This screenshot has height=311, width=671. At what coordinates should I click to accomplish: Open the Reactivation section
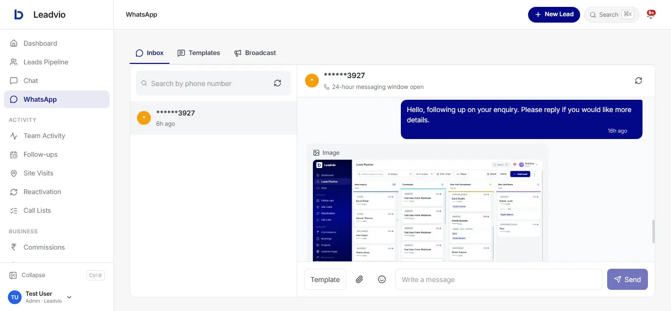pos(56,192)
